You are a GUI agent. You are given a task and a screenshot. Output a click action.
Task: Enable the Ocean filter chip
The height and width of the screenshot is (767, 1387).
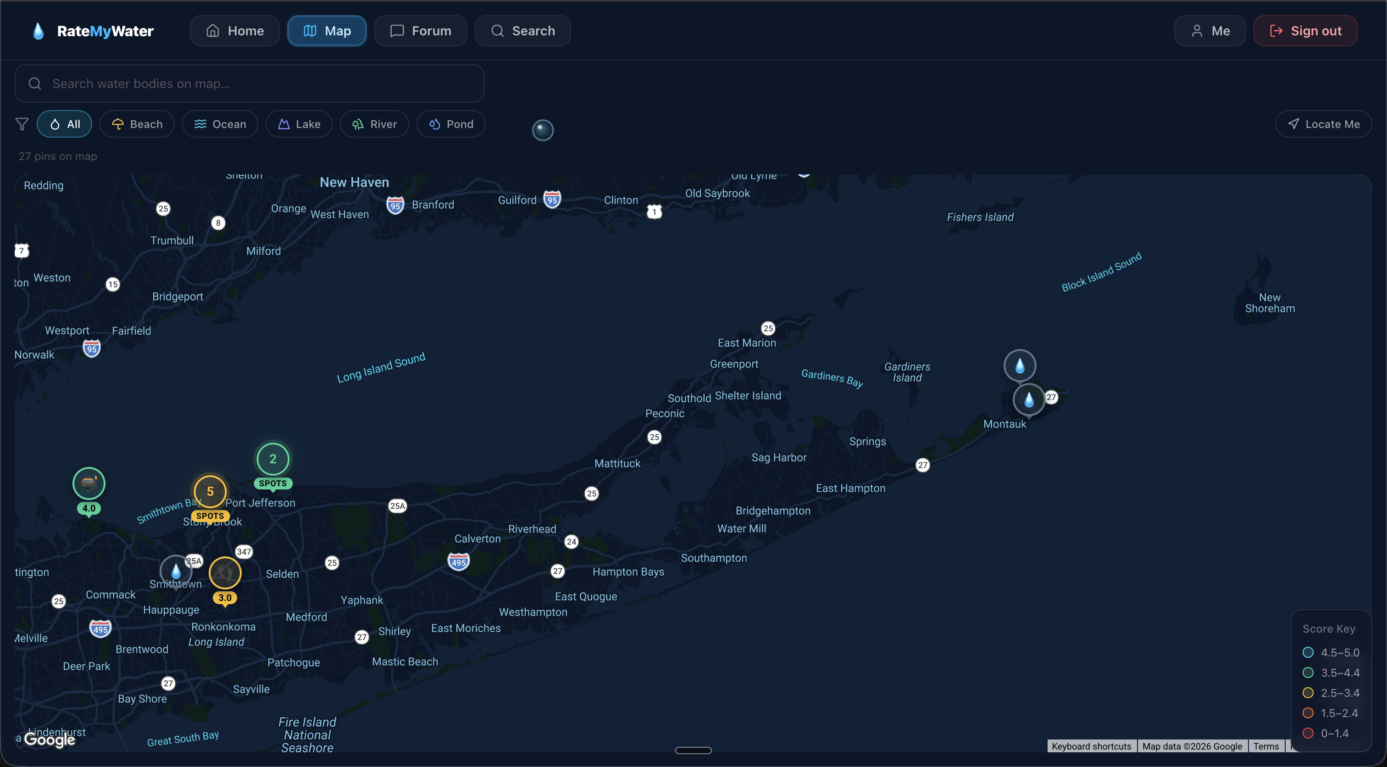220,124
